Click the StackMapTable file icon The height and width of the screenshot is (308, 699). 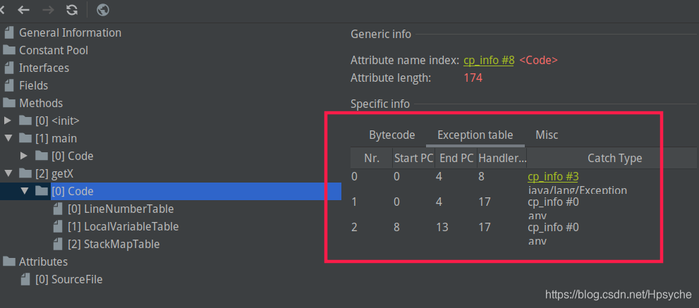click(58, 244)
